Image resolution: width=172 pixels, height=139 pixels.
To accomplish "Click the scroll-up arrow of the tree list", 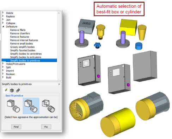I will pos(59,13).
